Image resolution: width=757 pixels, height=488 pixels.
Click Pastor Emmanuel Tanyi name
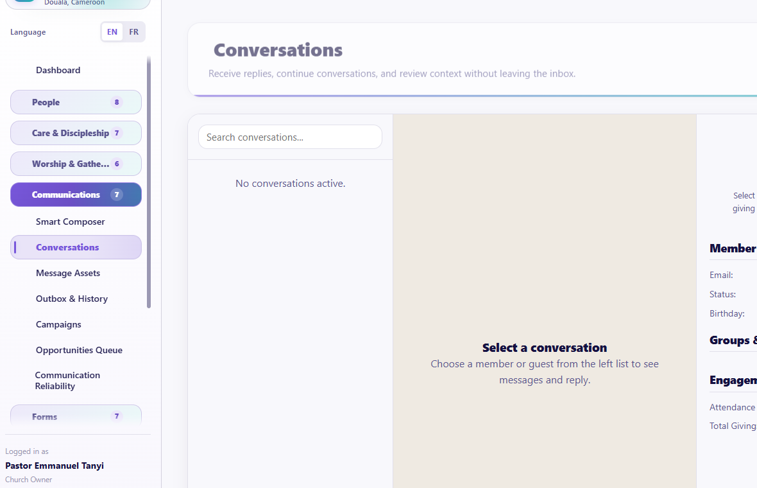[55, 466]
